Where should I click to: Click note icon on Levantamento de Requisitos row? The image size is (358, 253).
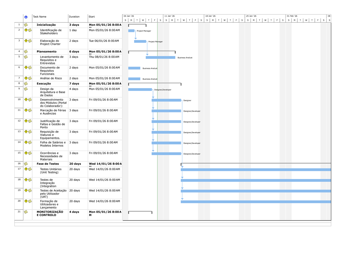tap(26, 57)
